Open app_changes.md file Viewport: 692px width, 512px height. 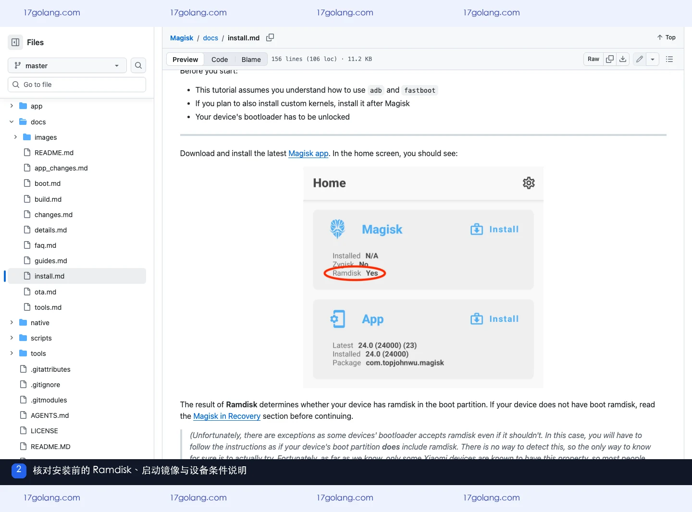coord(61,168)
